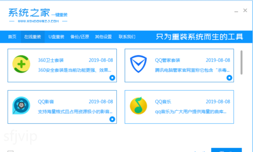Image resolution: width=253 pixels, height=152 pixels.
Task: Click the 360安全套装是当前功能更强 description
Action: pyautogui.click(x=75, y=70)
